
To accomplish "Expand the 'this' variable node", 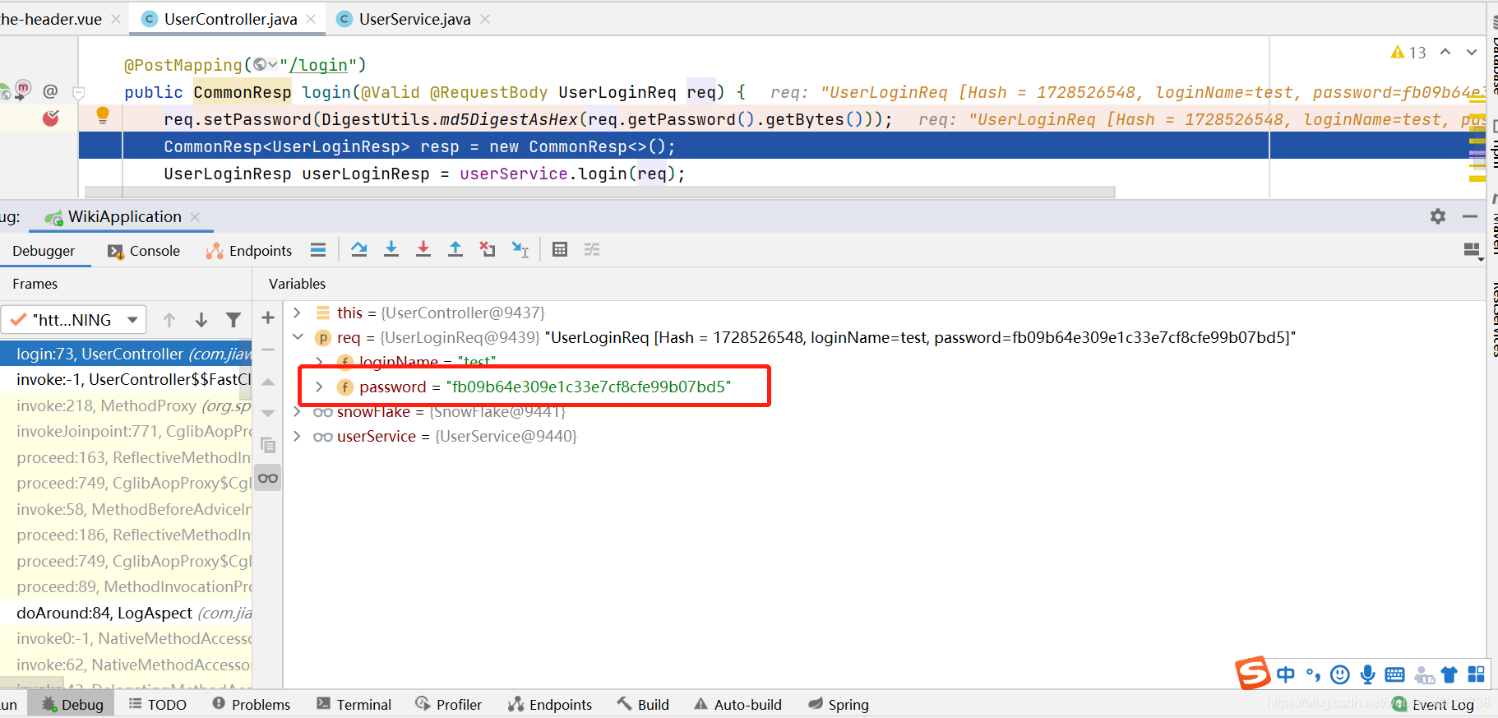I will pos(298,313).
